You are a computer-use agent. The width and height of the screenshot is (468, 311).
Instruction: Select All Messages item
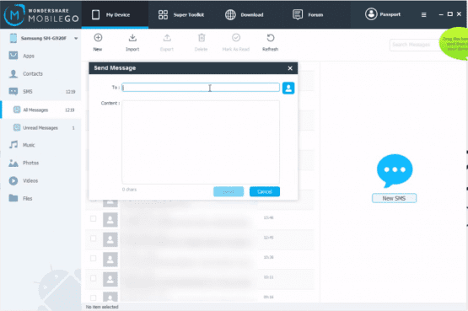(40, 110)
